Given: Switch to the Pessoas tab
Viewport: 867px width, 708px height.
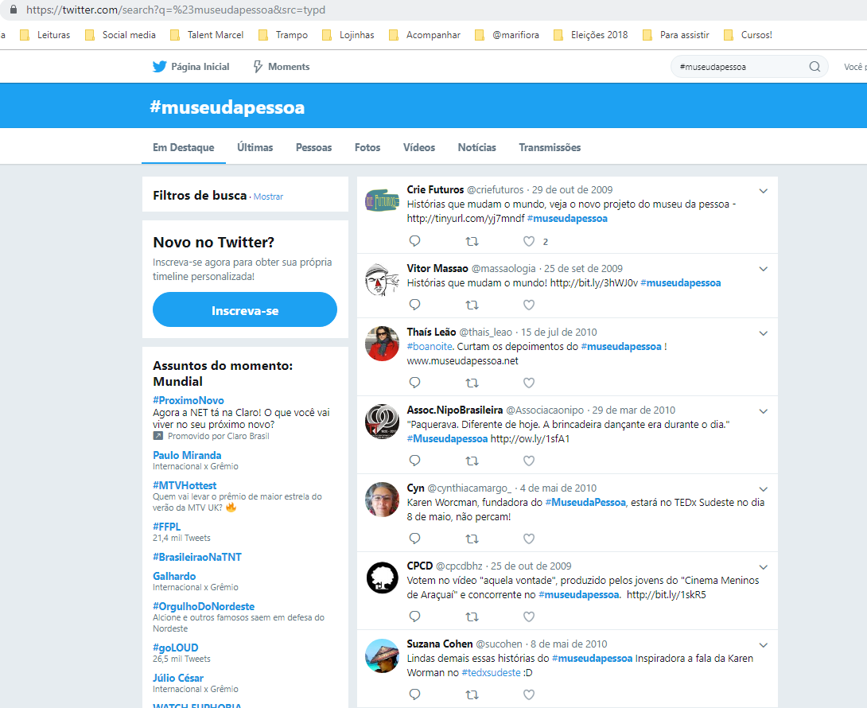Looking at the screenshot, I should pyautogui.click(x=313, y=148).
